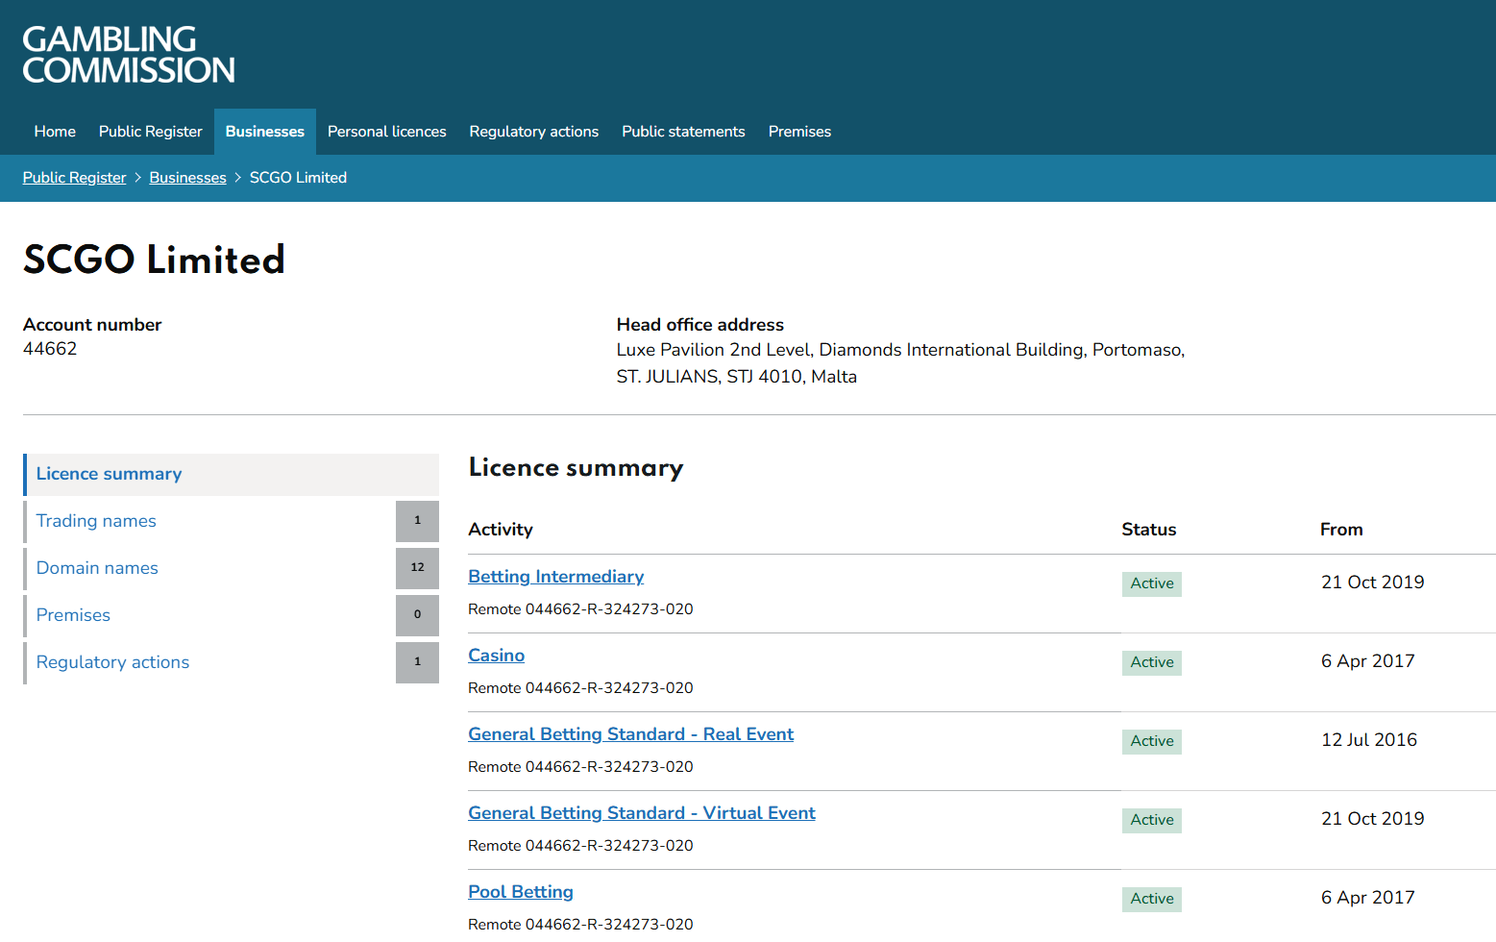Image resolution: width=1496 pixels, height=942 pixels.
Task: Select Licence summary in the sidebar
Action: tap(231, 475)
